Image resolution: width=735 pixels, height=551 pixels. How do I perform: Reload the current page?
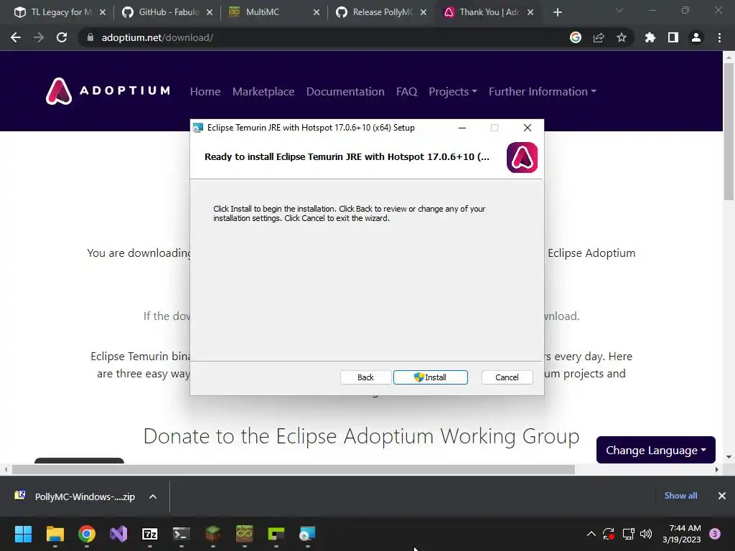(62, 37)
